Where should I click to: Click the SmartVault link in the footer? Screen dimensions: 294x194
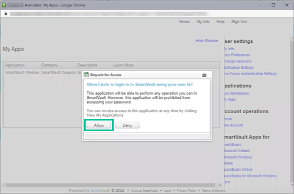[100, 190]
